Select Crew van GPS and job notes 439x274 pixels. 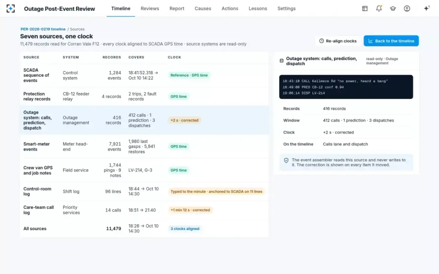point(144,170)
